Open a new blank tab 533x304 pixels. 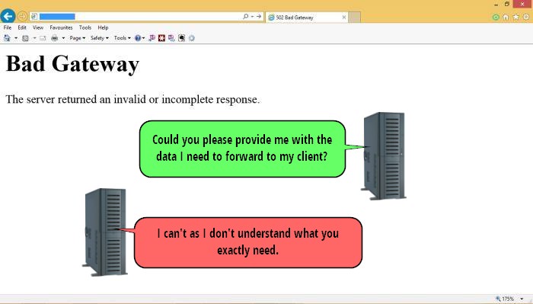pyautogui.click(x=354, y=17)
